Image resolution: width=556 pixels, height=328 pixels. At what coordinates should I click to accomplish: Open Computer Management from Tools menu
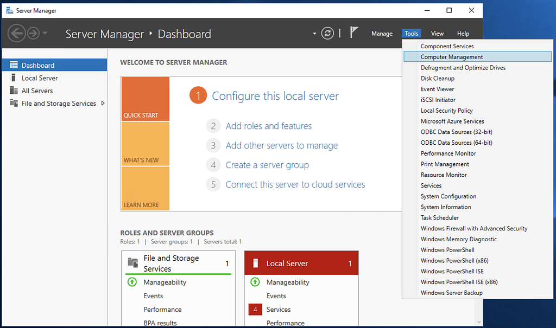pyautogui.click(x=477, y=57)
